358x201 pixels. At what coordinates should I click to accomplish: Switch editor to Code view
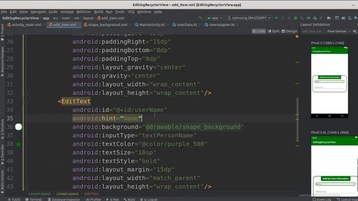(x=258, y=31)
